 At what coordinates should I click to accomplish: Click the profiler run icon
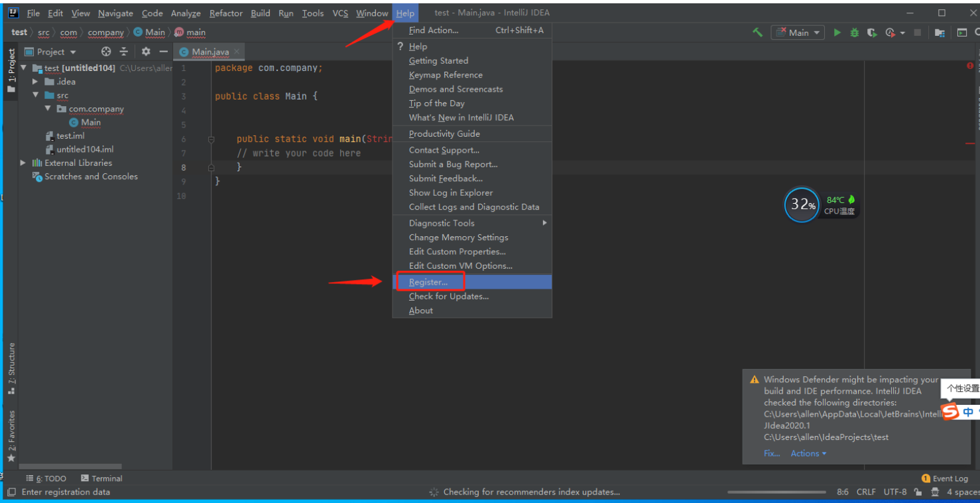[x=890, y=33]
